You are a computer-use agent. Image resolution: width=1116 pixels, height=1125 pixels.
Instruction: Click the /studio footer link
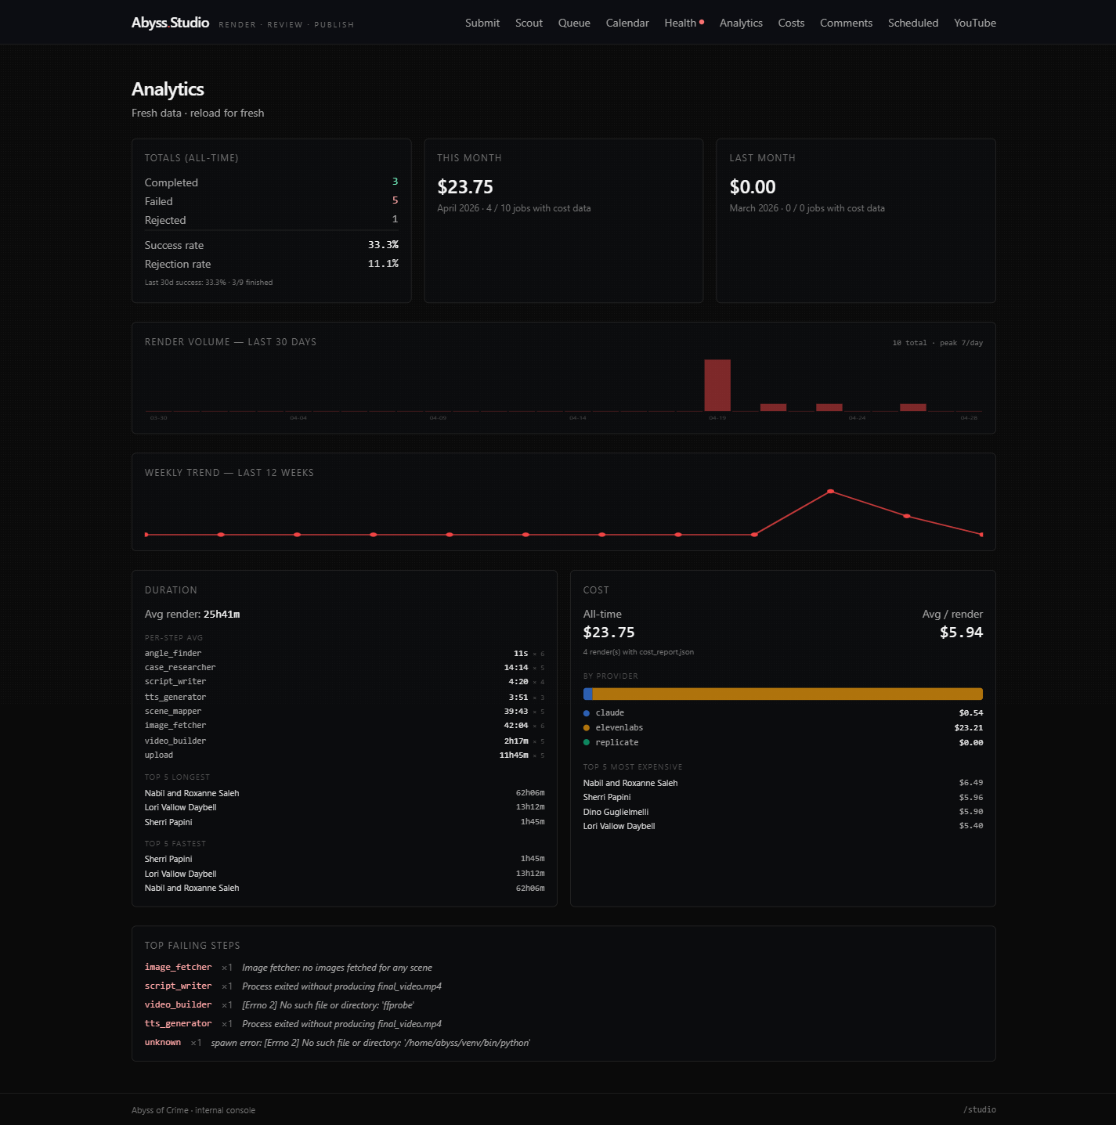tap(980, 1109)
